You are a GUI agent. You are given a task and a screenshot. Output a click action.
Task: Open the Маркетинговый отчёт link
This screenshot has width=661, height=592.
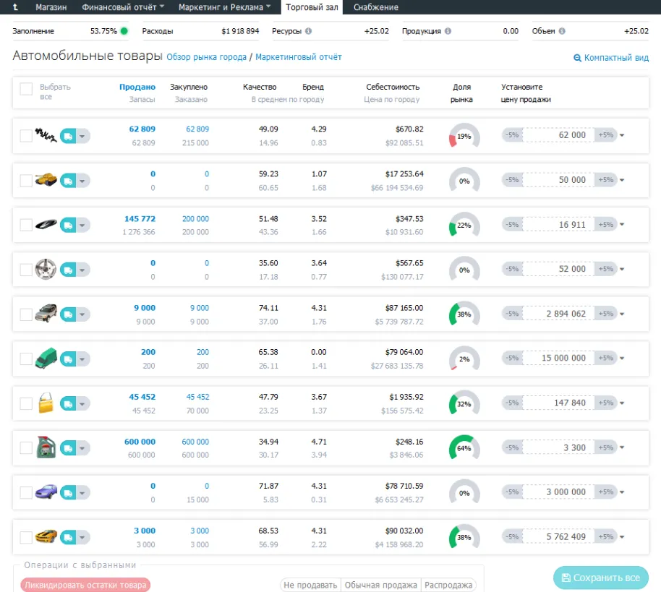click(x=299, y=57)
